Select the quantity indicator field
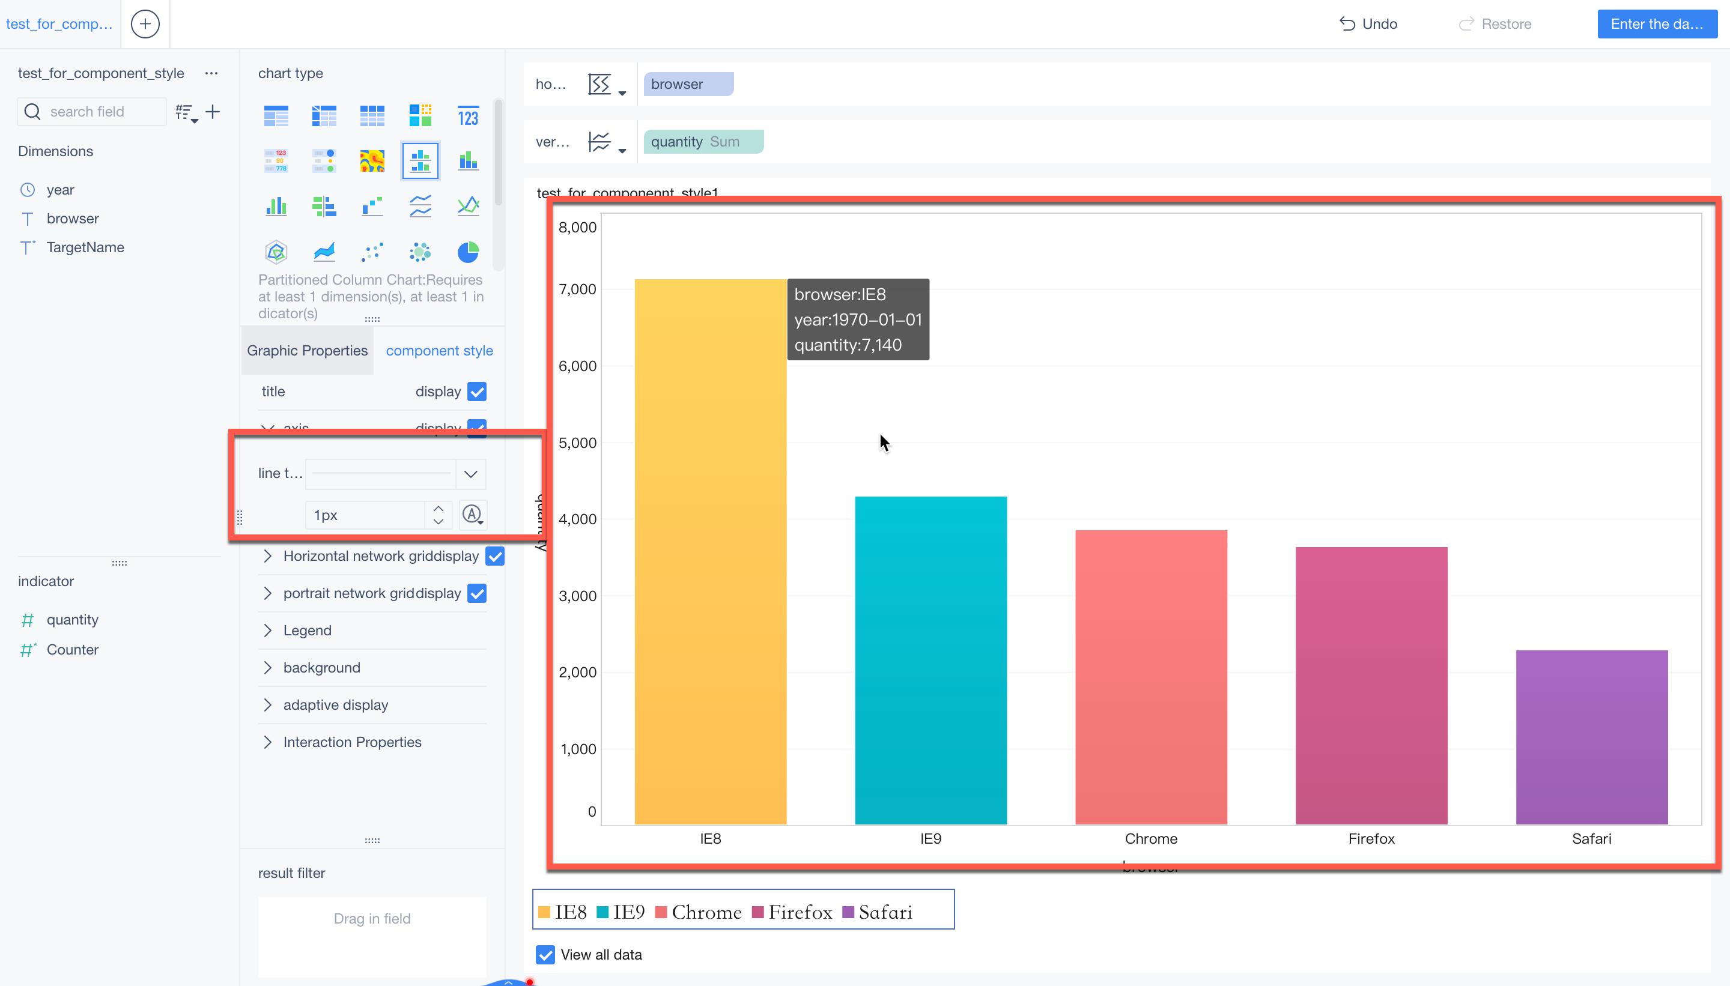 click(73, 620)
